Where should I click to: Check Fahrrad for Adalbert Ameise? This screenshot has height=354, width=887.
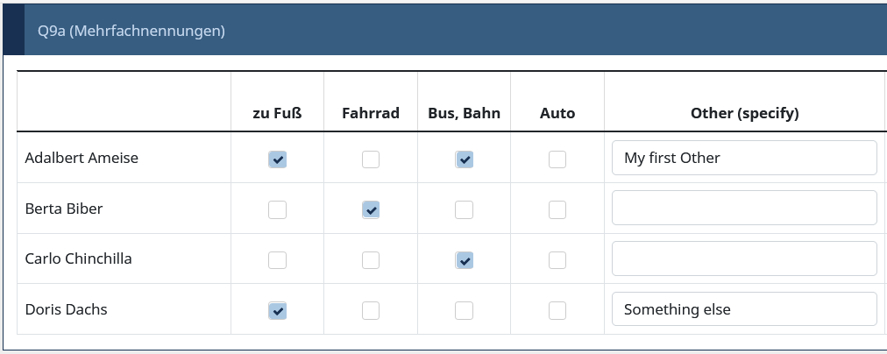coord(371,159)
